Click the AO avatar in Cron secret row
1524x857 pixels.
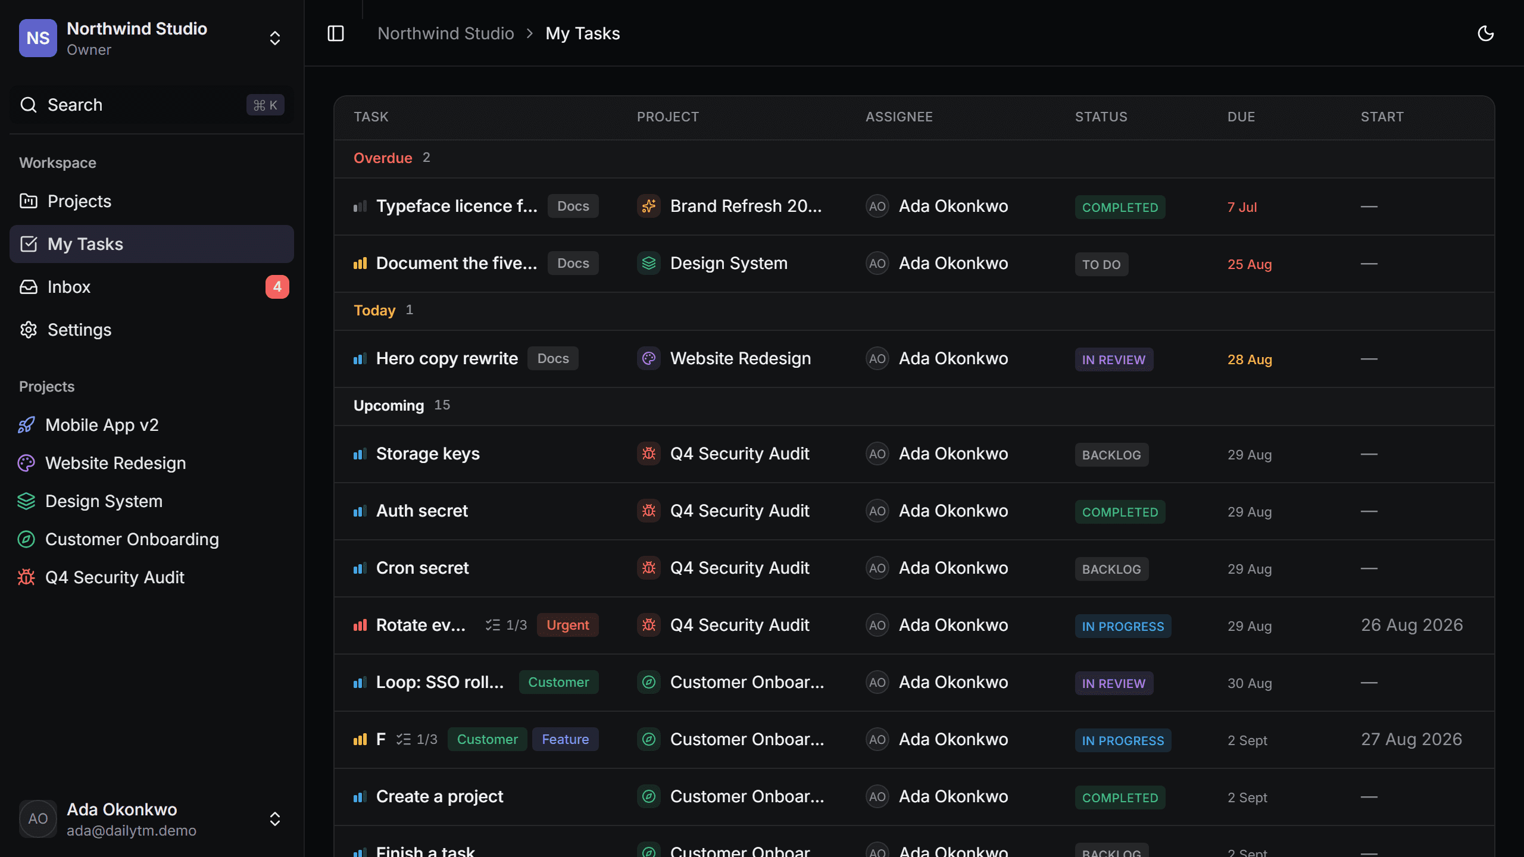pyautogui.click(x=877, y=568)
